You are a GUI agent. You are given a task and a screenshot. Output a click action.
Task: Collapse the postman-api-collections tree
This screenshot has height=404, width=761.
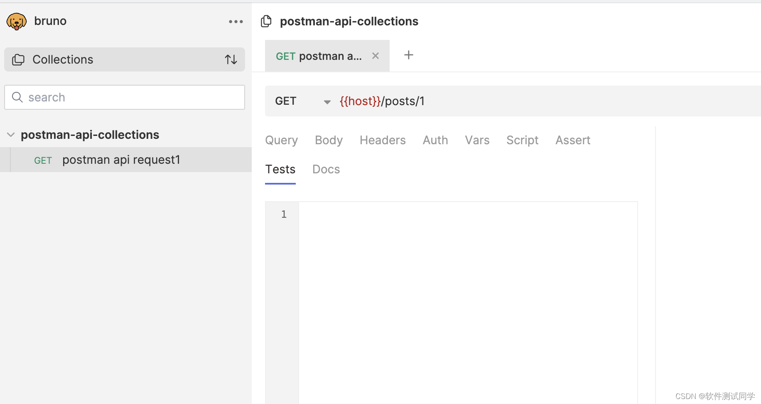click(11, 135)
